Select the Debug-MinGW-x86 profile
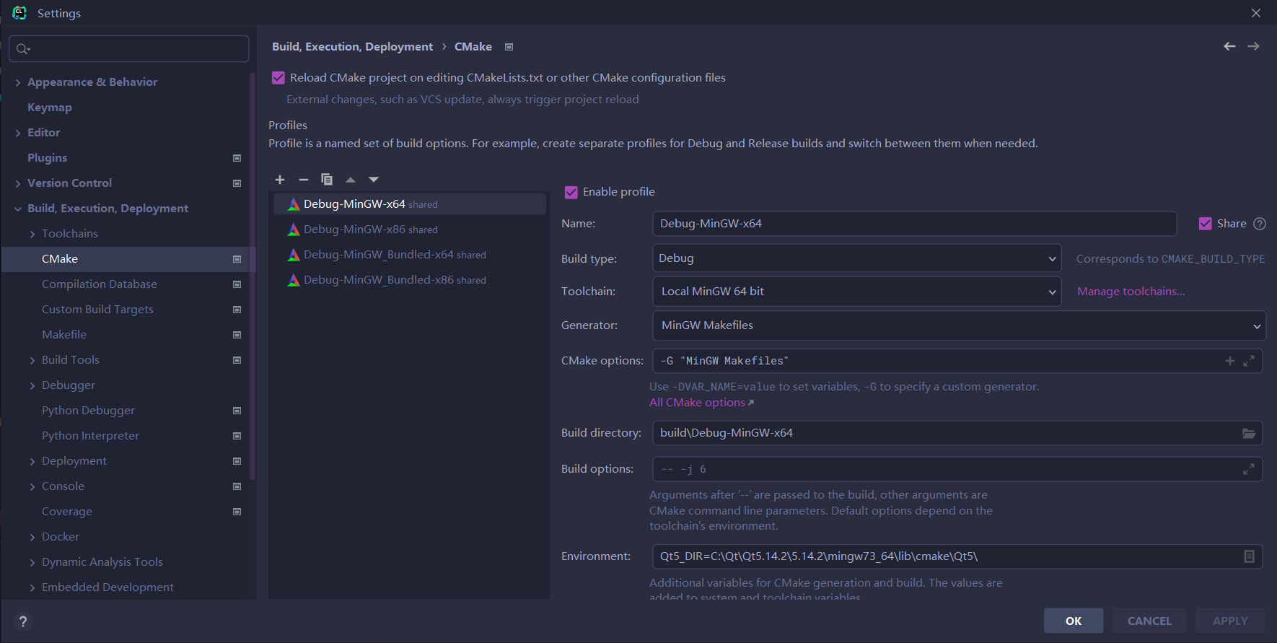Image resolution: width=1277 pixels, height=643 pixels. click(x=409, y=229)
